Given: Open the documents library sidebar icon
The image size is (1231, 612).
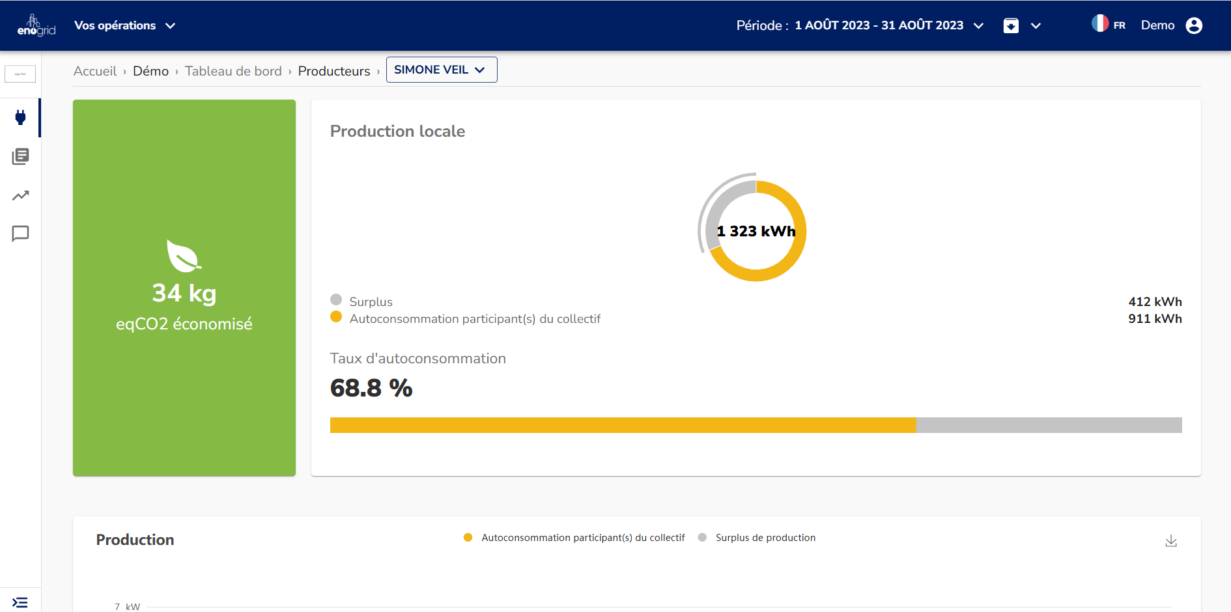Looking at the screenshot, I should pos(20,156).
